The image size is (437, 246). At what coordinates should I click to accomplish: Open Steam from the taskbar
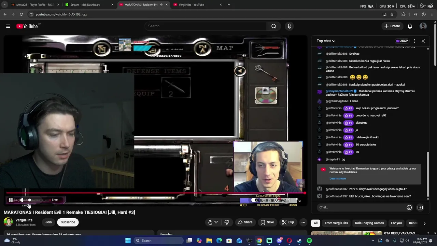299,241
